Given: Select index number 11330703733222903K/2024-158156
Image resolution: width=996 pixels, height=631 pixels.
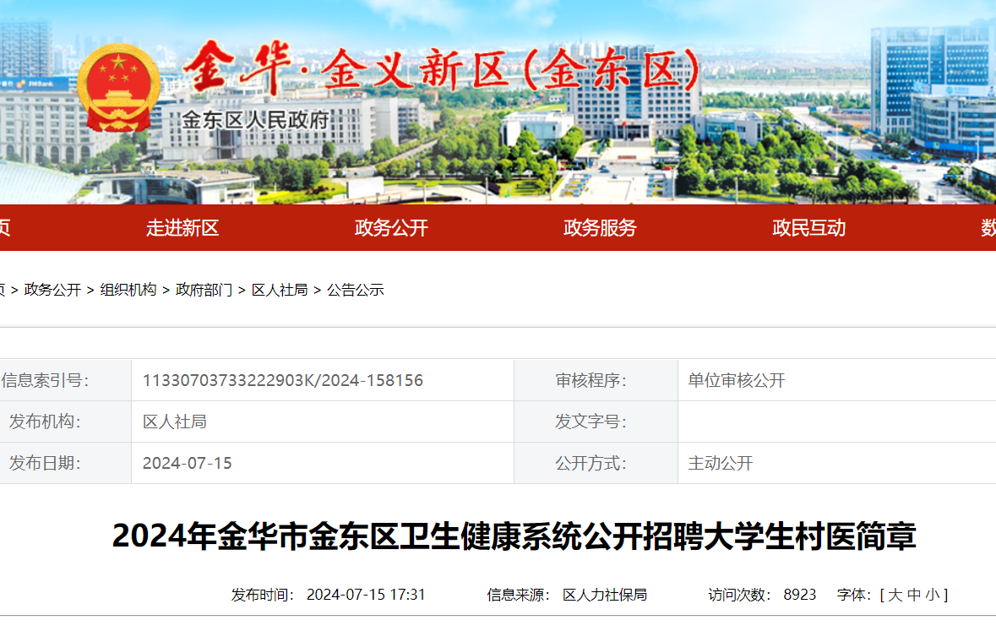Looking at the screenshot, I should coord(283,381).
